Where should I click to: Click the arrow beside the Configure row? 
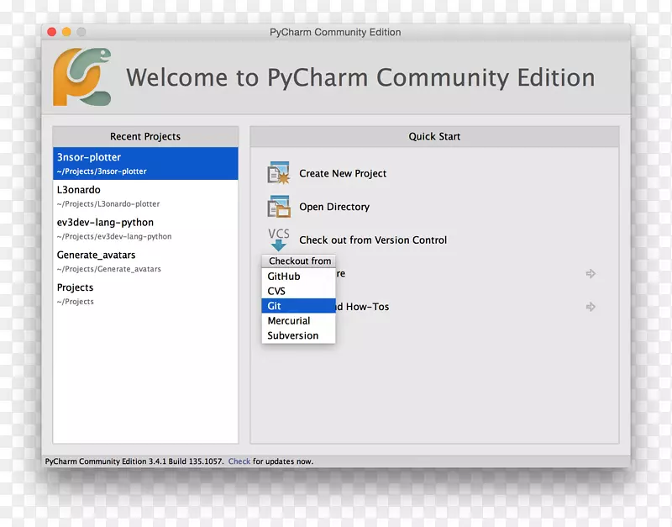point(591,273)
